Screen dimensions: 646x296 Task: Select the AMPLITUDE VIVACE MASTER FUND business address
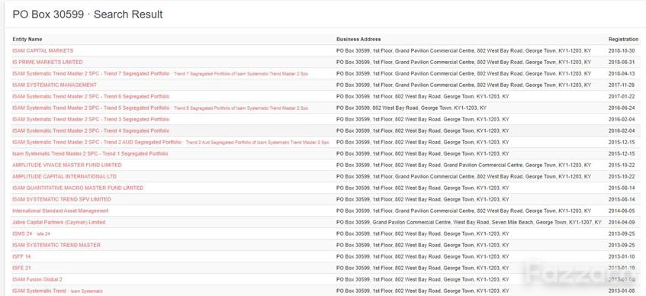click(464, 165)
